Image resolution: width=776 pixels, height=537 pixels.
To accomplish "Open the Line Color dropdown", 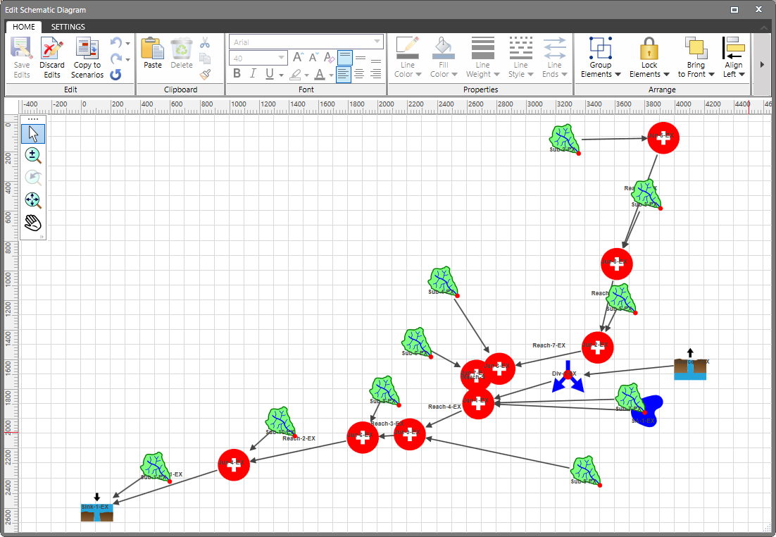I will click(x=407, y=56).
